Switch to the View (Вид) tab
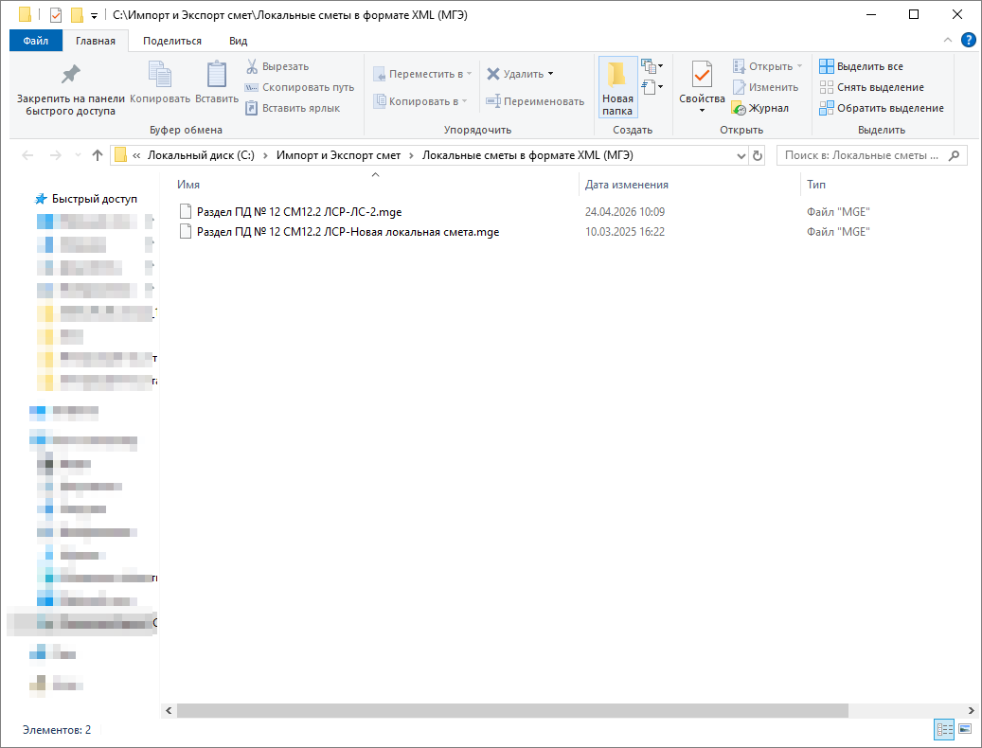The height and width of the screenshot is (748, 982). click(238, 41)
